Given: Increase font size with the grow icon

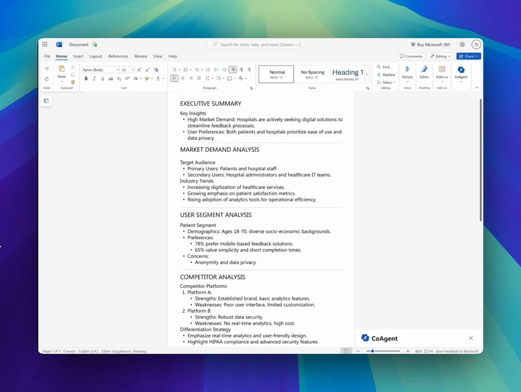Looking at the screenshot, I should 139,69.
